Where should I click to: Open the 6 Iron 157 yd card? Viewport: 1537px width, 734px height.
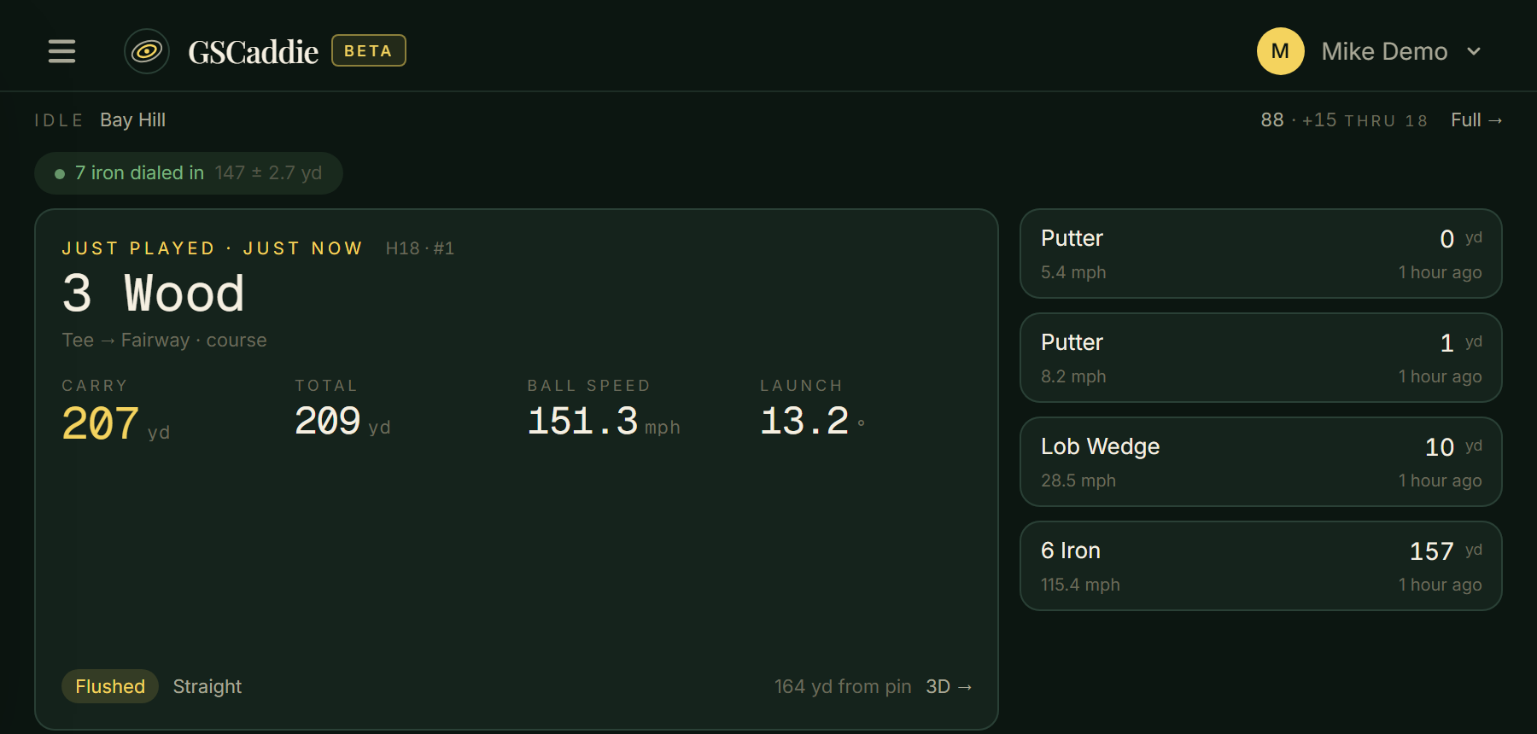click(x=1261, y=566)
